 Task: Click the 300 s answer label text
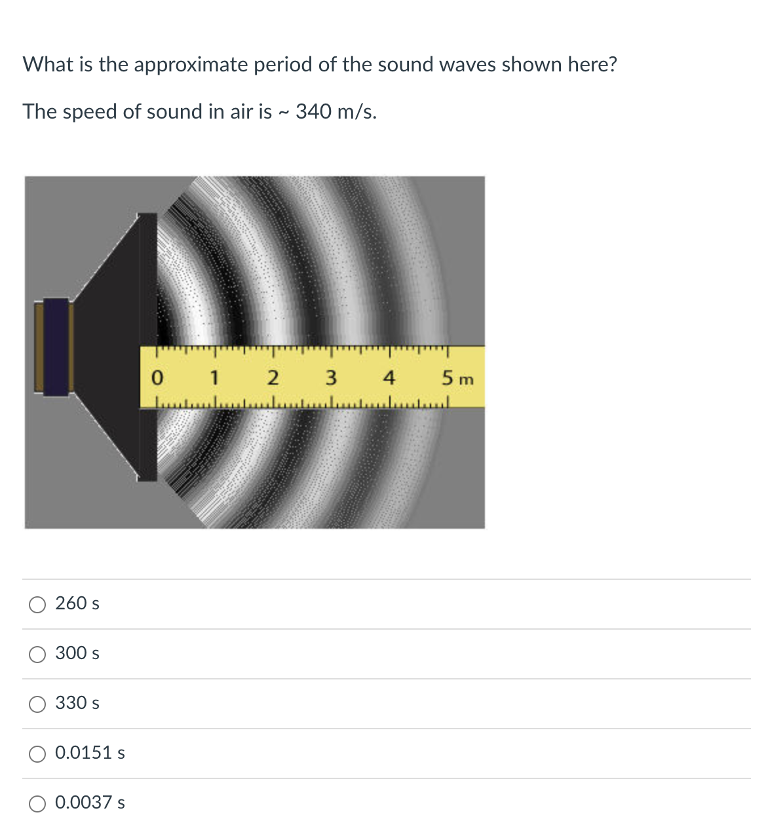click(x=77, y=654)
